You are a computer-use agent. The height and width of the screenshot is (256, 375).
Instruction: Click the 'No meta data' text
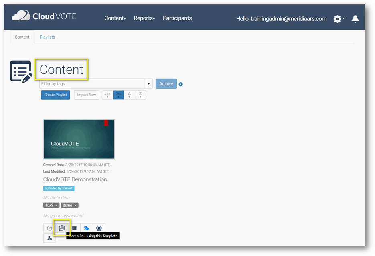(57, 197)
